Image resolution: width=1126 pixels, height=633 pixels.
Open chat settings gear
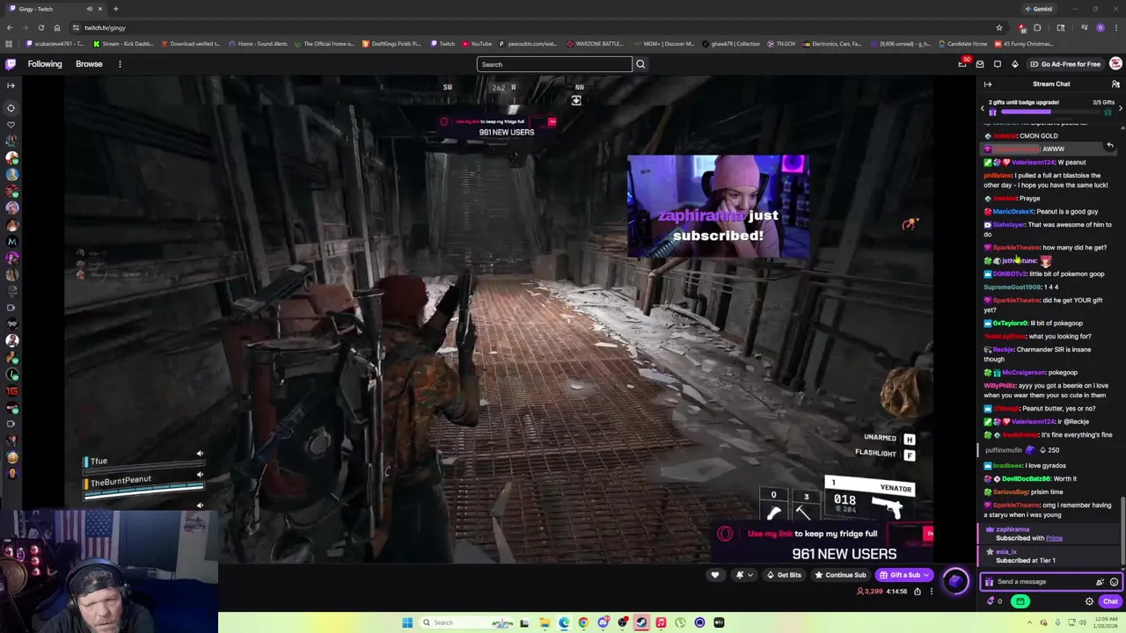[1089, 601]
